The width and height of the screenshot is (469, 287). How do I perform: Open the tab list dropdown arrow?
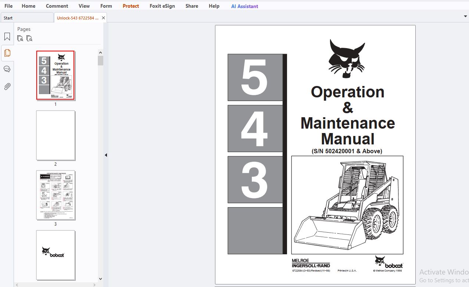(x=466, y=17)
